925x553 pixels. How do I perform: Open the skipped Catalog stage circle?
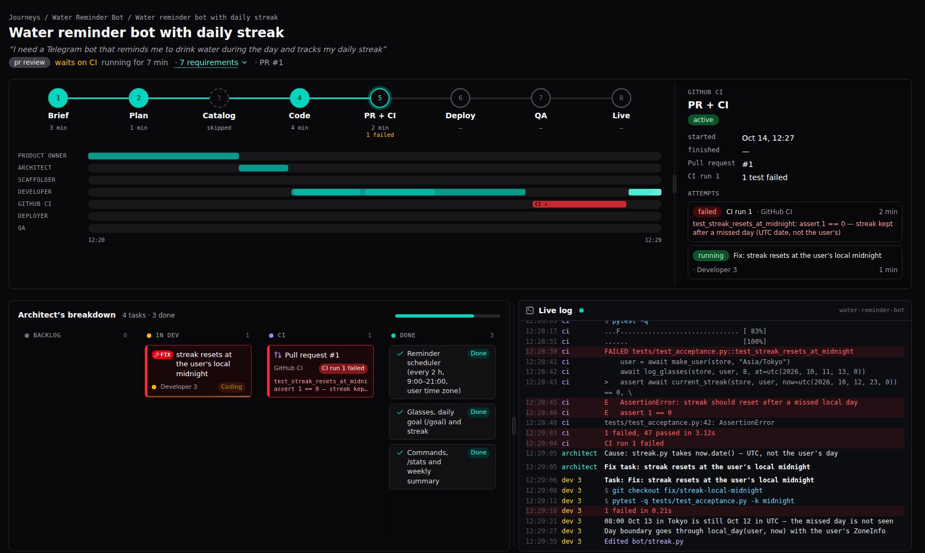219,98
